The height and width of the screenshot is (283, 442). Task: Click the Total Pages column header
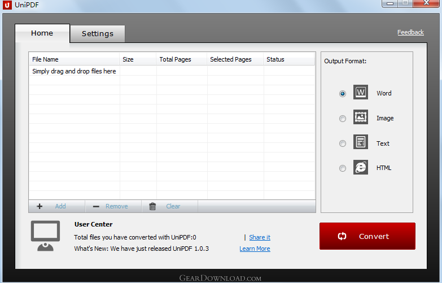pos(182,59)
